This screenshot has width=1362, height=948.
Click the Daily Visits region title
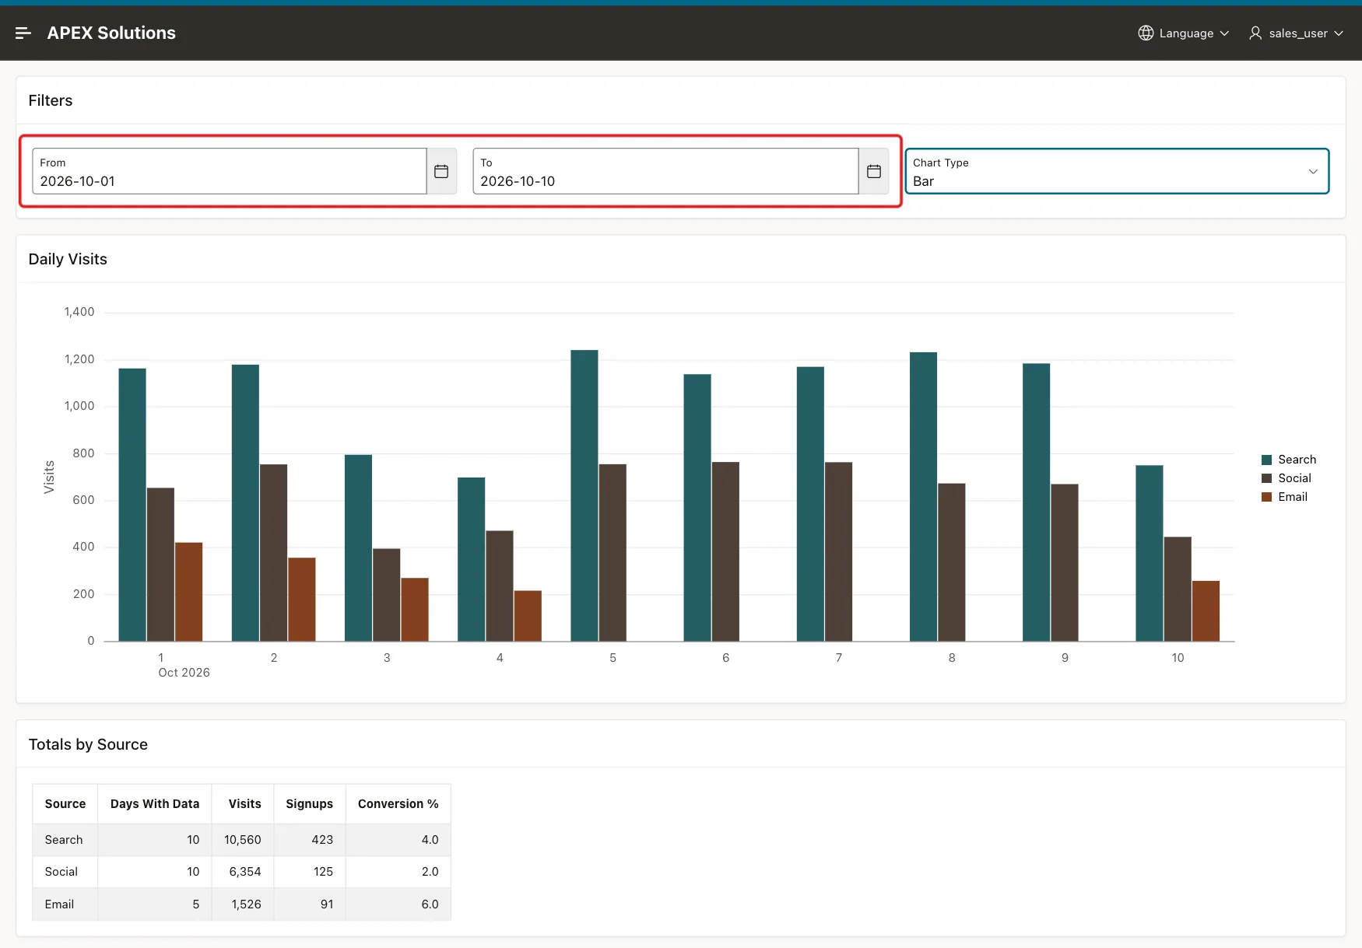click(68, 259)
